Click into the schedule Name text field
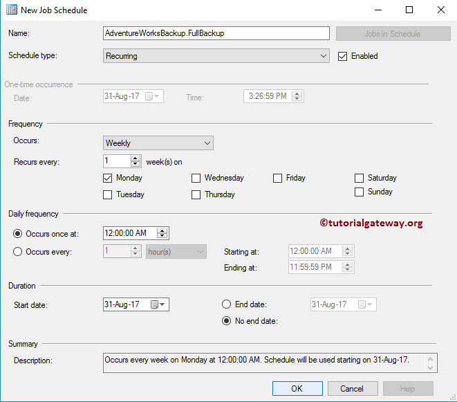 (216, 33)
